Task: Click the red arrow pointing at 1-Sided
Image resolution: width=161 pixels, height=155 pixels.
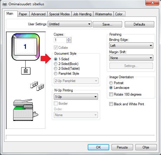Action: [x=46, y=59]
